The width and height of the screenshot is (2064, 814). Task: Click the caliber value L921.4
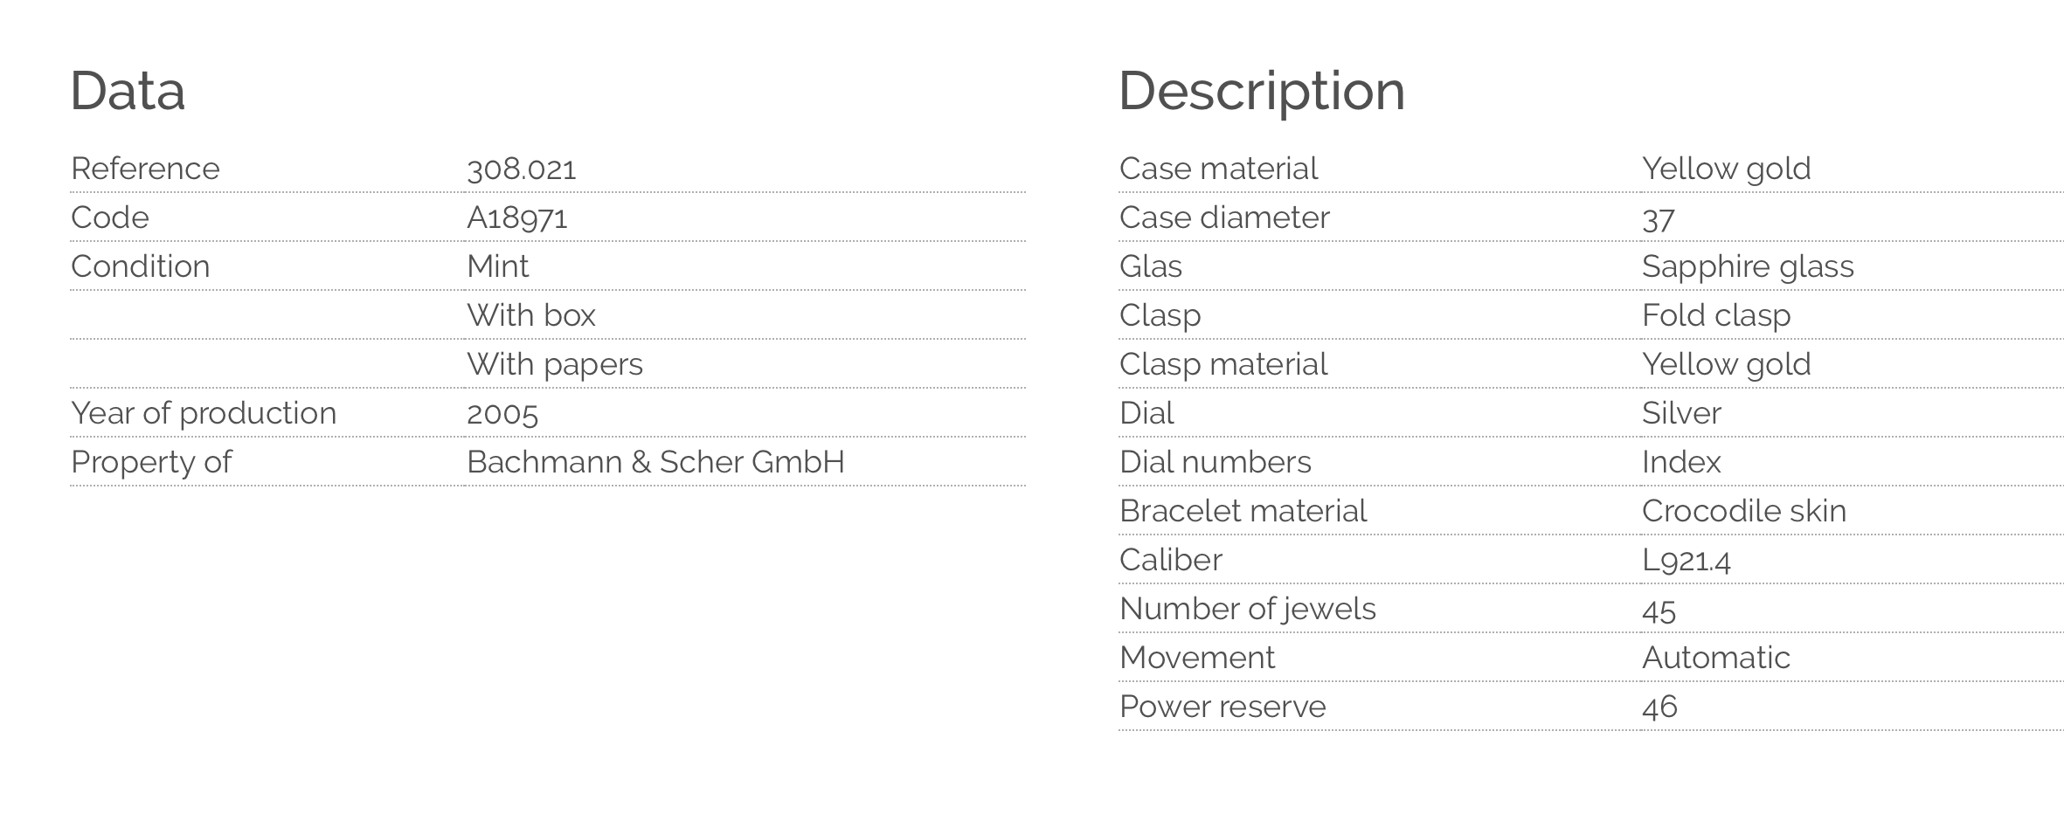pos(1687,560)
